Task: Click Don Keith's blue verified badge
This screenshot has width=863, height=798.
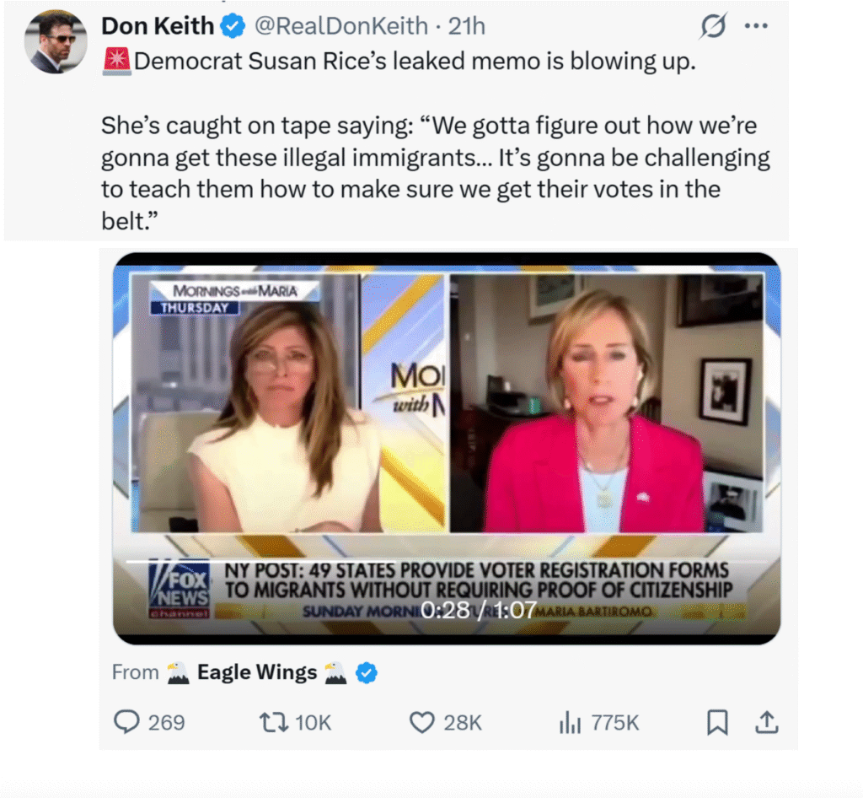Action: tap(233, 26)
